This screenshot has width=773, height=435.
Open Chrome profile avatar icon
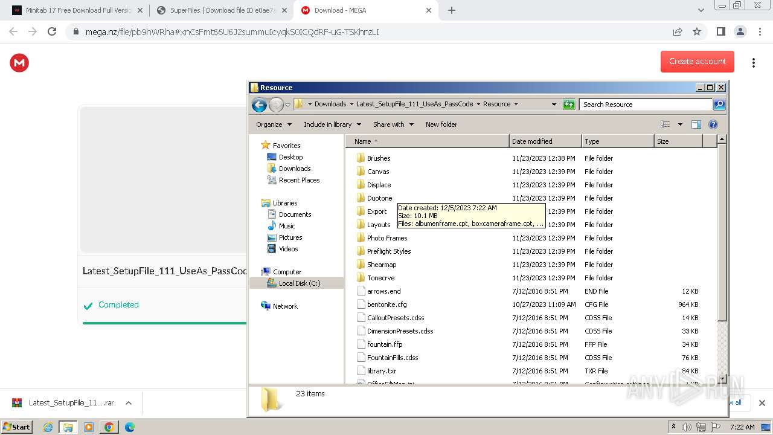coord(740,31)
